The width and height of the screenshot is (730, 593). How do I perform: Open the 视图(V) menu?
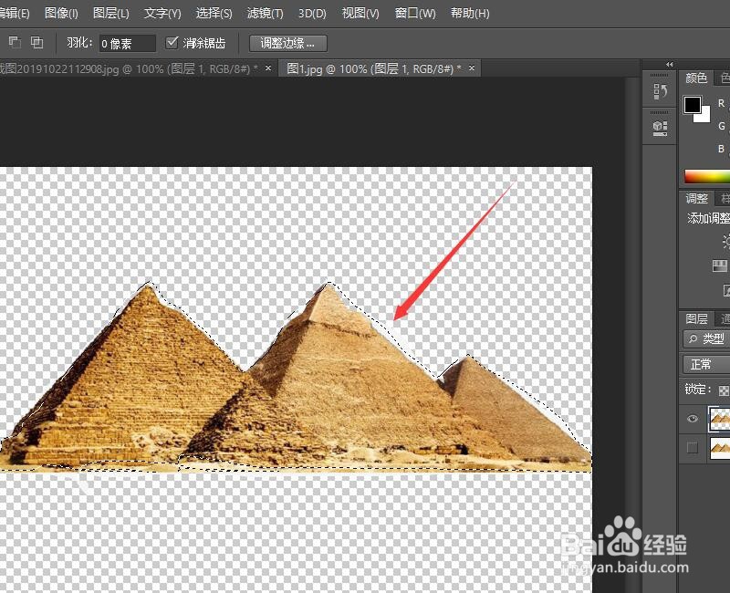click(x=360, y=13)
